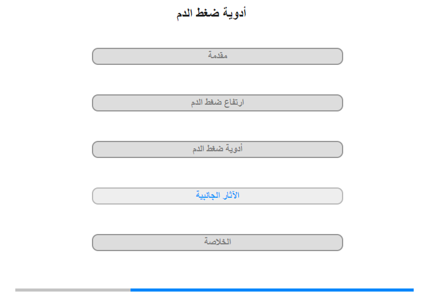This screenshot has width=429, height=294.
Task: Click where gray and blue progress segments meet
Action: pos(131,290)
